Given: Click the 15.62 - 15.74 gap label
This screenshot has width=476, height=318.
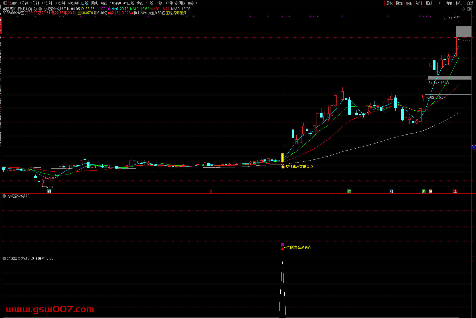Looking at the screenshot, I should 435,98.
